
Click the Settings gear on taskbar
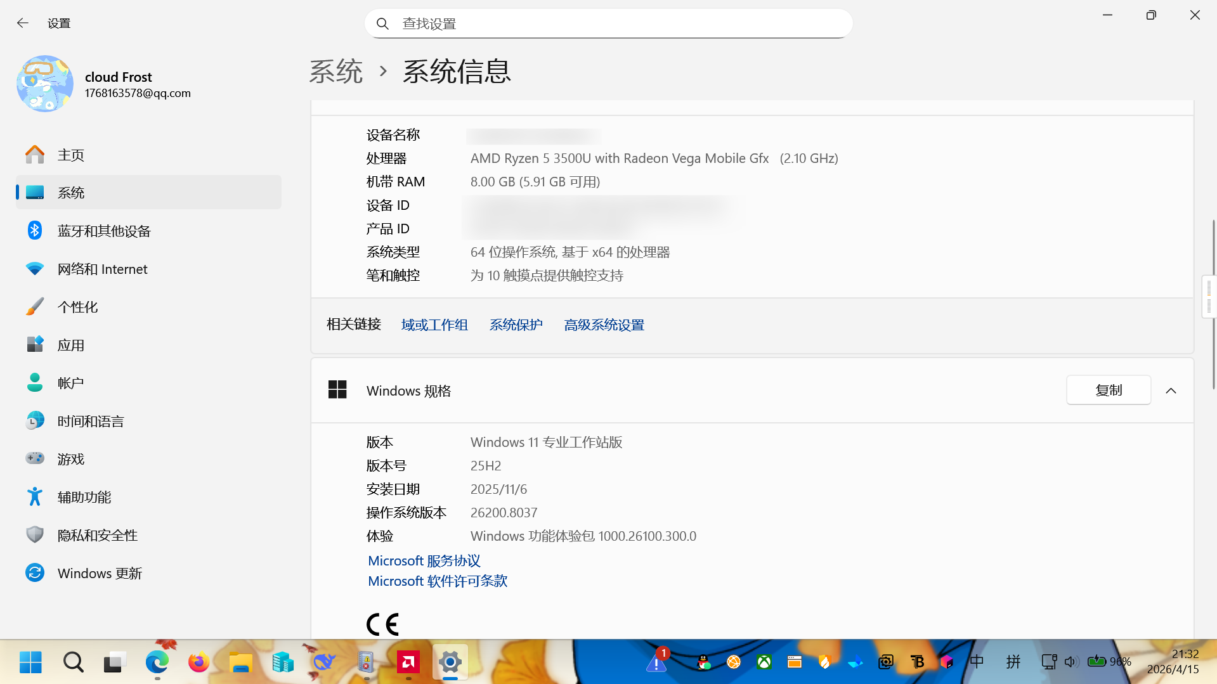(x=450, y=662)
